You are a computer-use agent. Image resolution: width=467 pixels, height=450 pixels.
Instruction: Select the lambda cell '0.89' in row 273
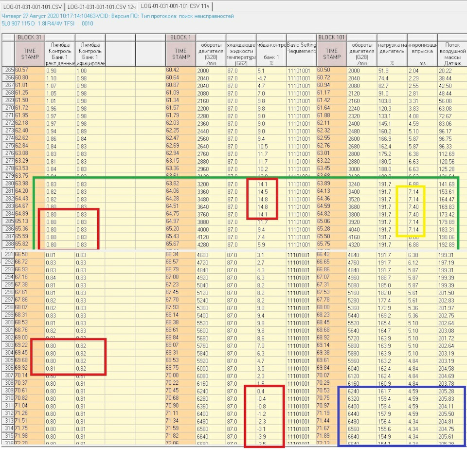click(90, 131)
